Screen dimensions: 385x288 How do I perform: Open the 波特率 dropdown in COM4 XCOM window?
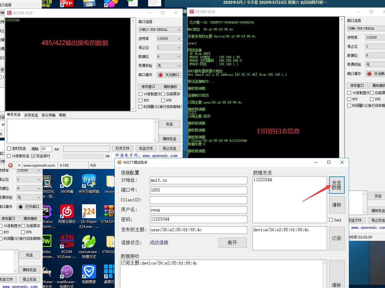pos(375,37)
